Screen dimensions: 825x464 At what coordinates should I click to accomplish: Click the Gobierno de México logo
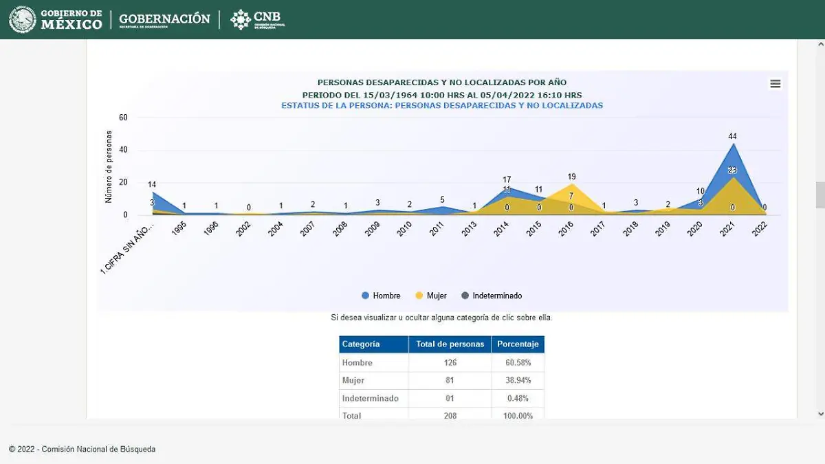56,19
